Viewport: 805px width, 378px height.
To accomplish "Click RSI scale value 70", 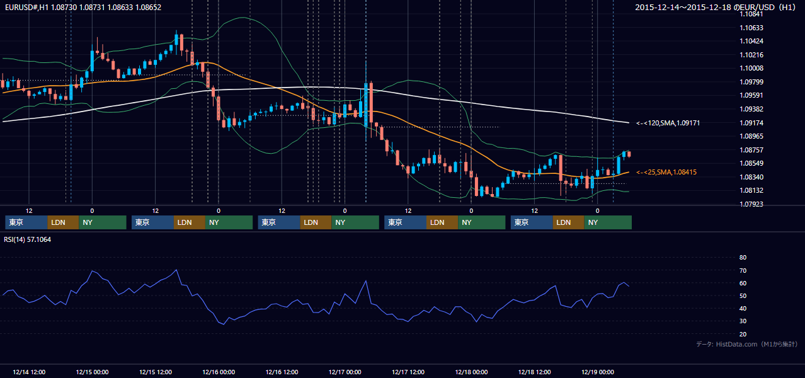I will 743,270.
